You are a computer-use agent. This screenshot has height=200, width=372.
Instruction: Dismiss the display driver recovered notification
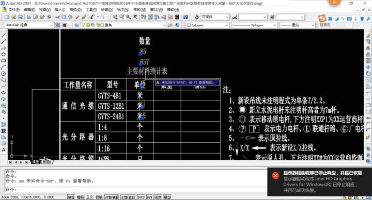coord(319,181)
